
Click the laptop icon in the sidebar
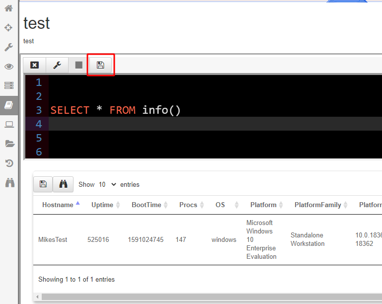pyautogui.click(x=8, y=124)
